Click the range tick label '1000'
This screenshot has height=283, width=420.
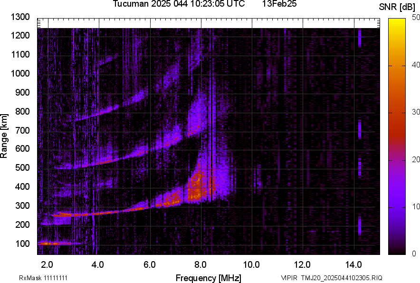20,73
